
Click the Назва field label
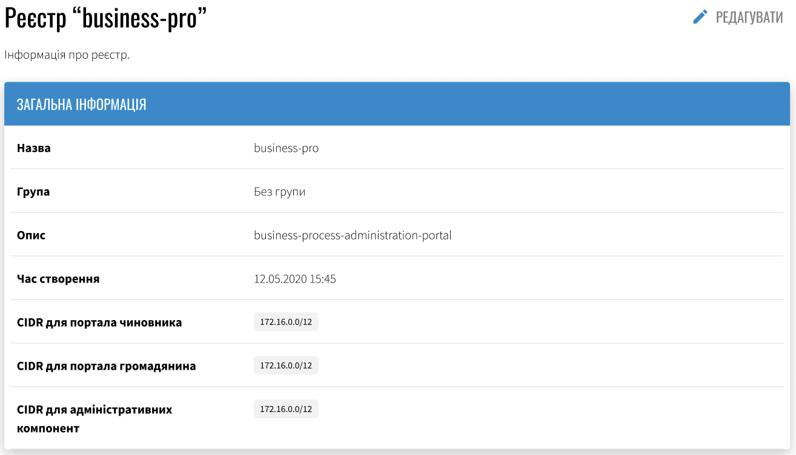tap(34, 148)
